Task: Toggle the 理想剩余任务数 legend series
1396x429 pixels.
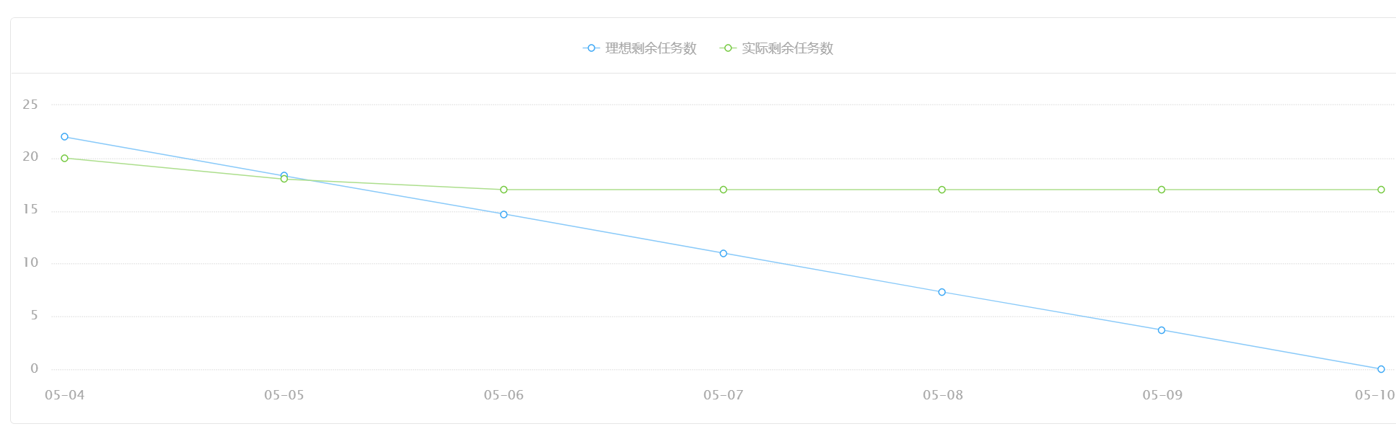Action: (640, 48)
